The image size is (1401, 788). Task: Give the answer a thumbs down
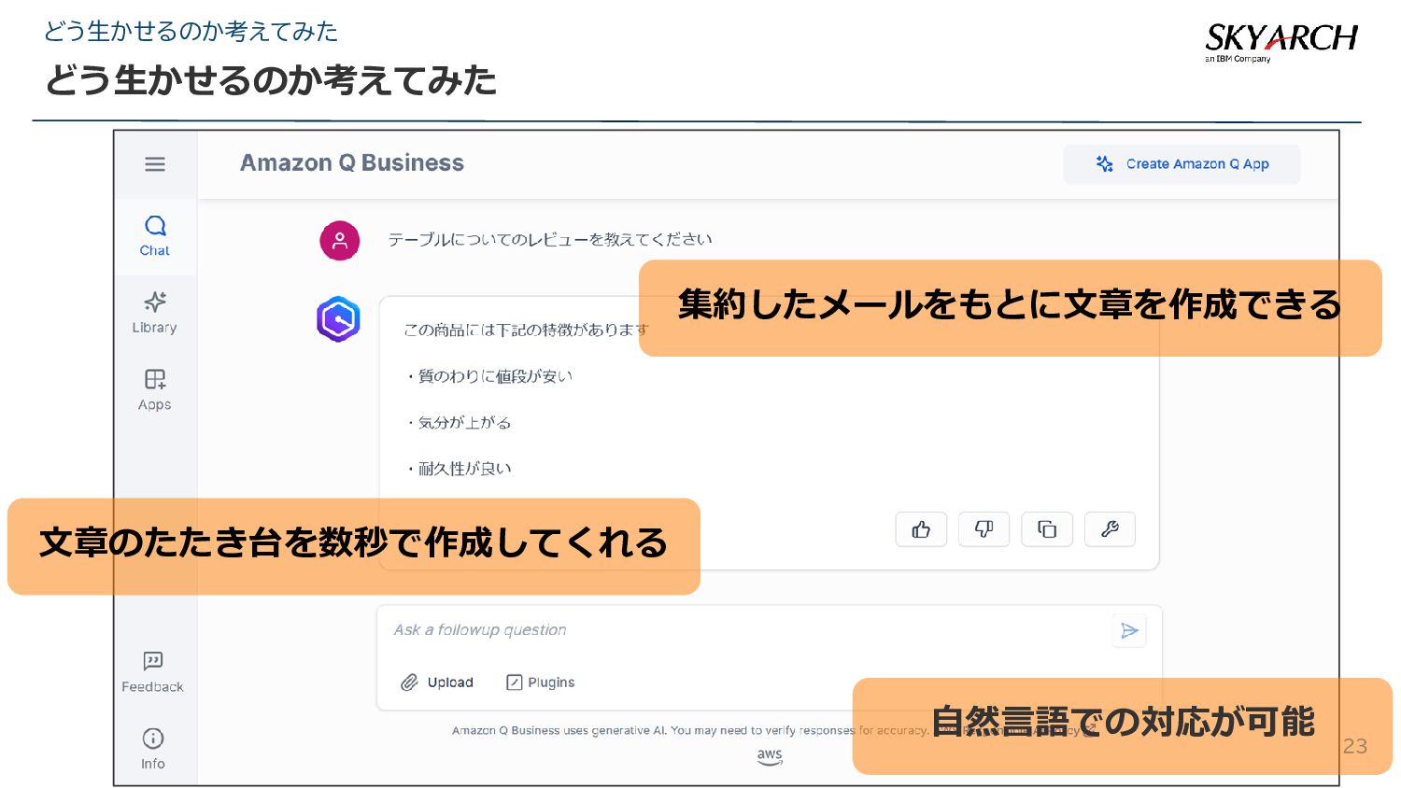984,529
